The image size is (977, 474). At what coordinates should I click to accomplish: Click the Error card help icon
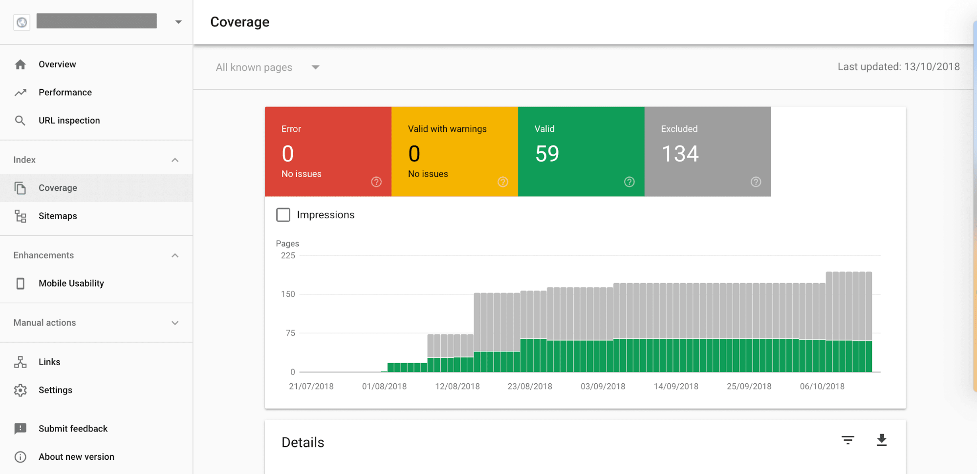tap(376, 182)
